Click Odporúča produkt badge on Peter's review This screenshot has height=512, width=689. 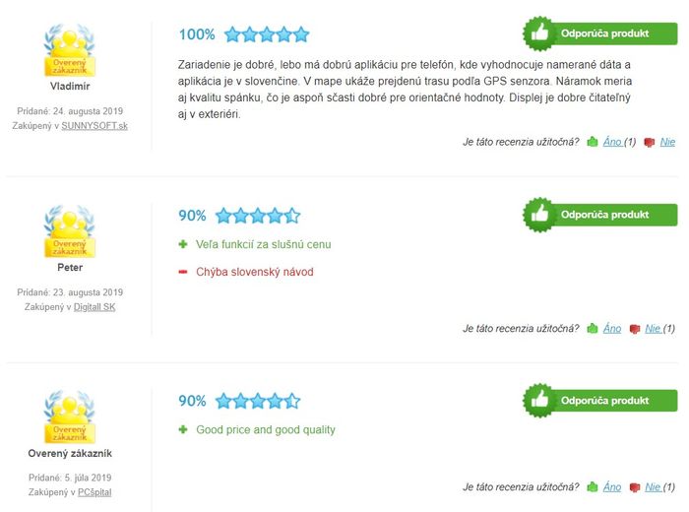[600, 215]
